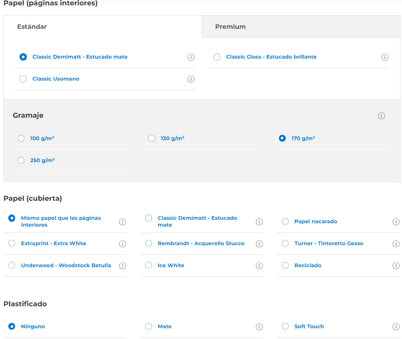Open info icon for Classic Demimatt paper
This screenshot has width=402, height=339.
pyautogui.click(x=191, y=57)
